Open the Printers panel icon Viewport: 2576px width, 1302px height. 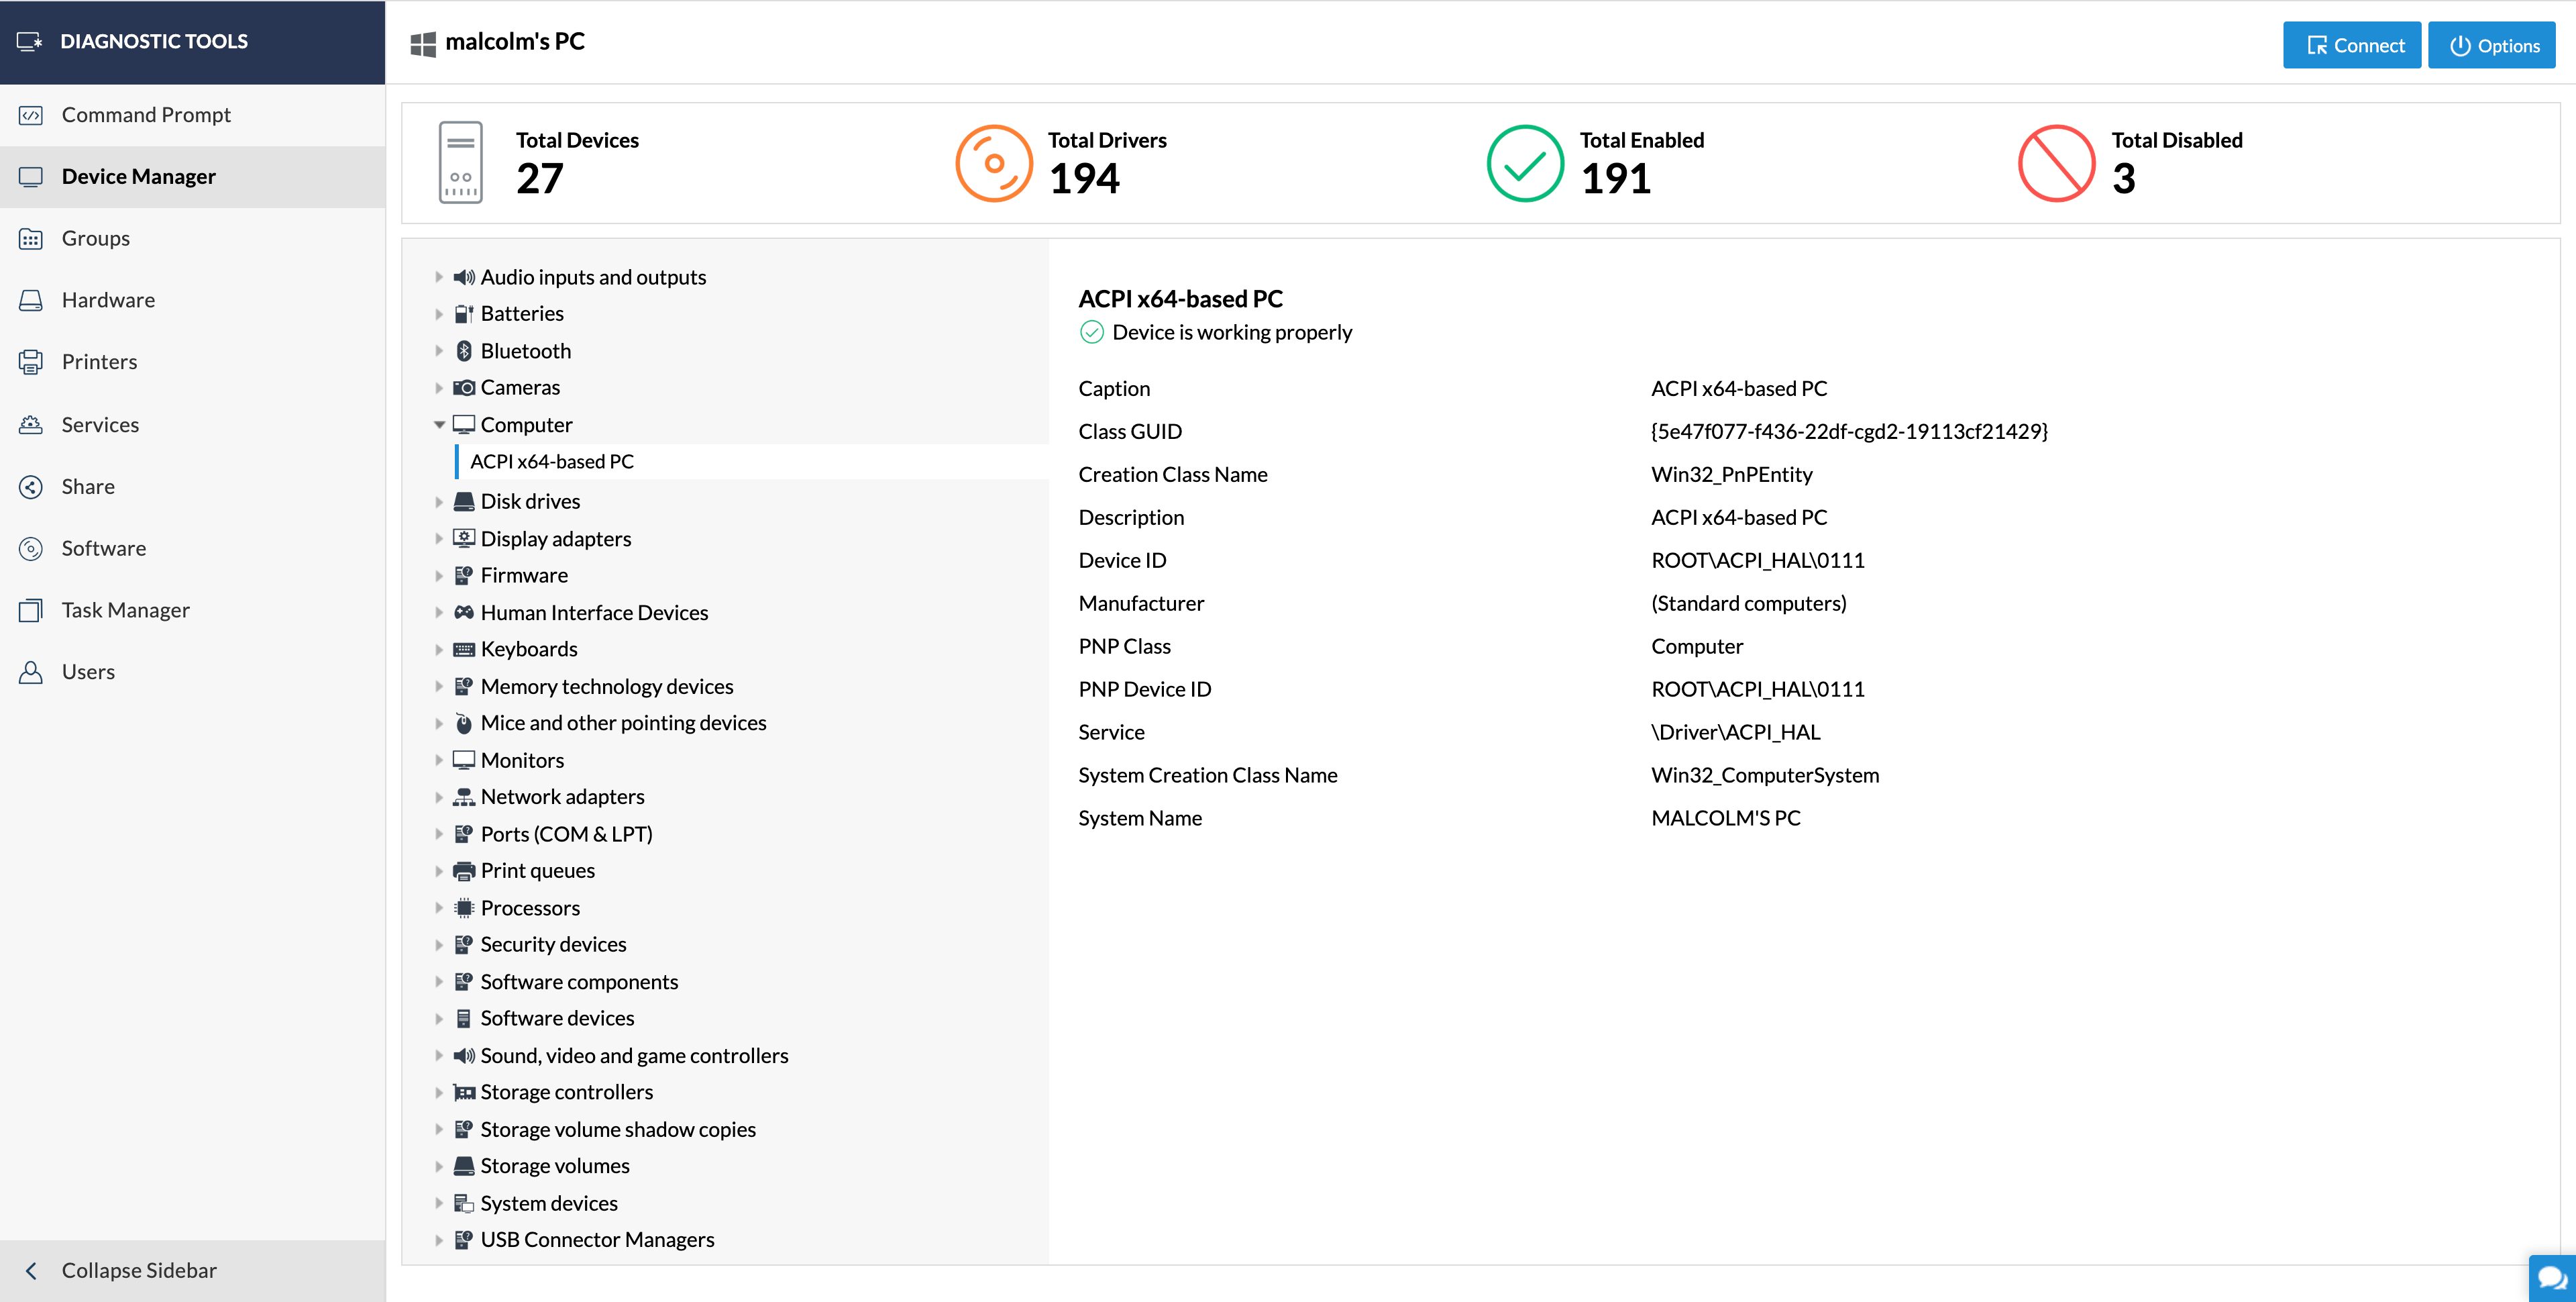click(31, 361)
